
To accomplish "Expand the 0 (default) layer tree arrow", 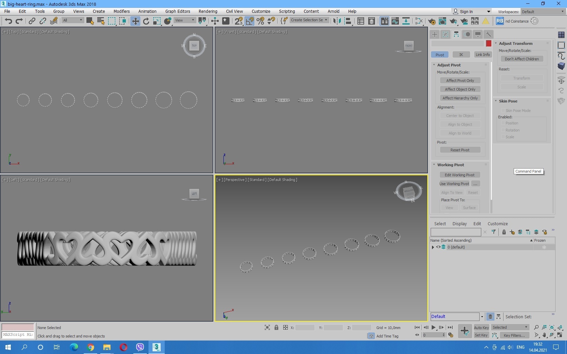I will (433, 247).
